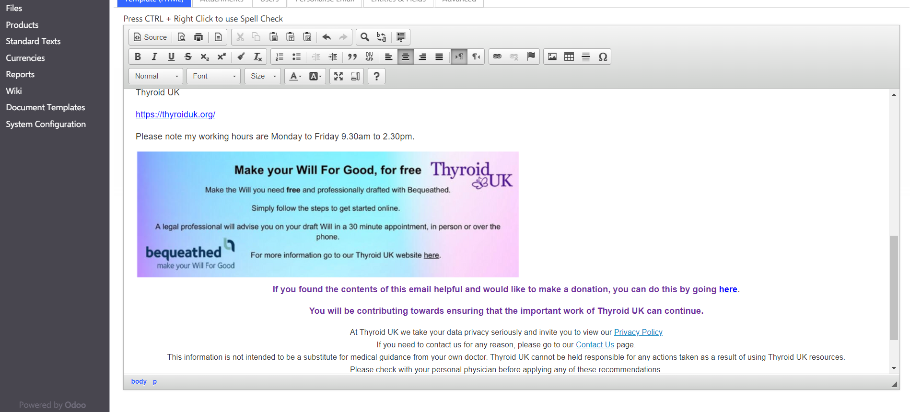Viewport: 910px width, 412px height.
Task: Toggle center alignment
Action: (406, 57)
